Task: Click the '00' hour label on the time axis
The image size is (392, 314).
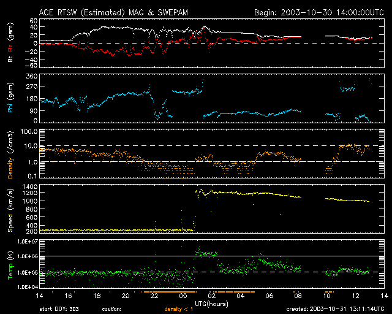Action: tap(183, 296)
